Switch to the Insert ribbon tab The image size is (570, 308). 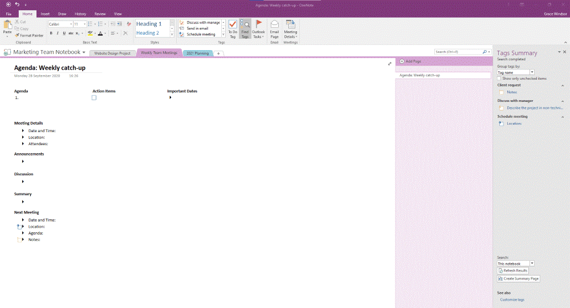coord(45,13)
